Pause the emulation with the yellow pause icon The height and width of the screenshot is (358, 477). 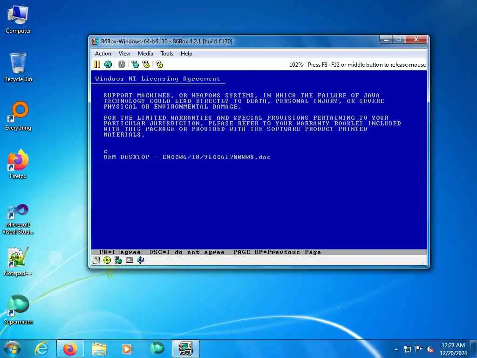tap(97, 64)
